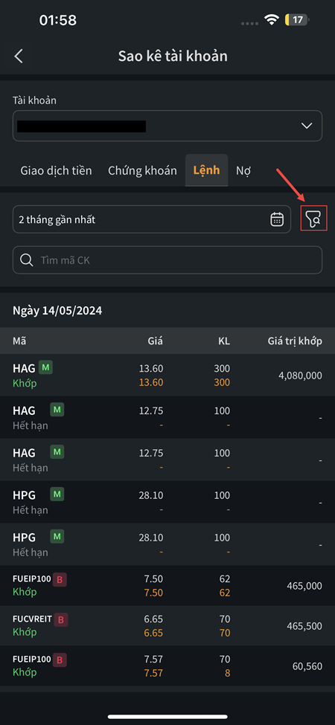Open the Nợ tab

(x=243, y=170)
